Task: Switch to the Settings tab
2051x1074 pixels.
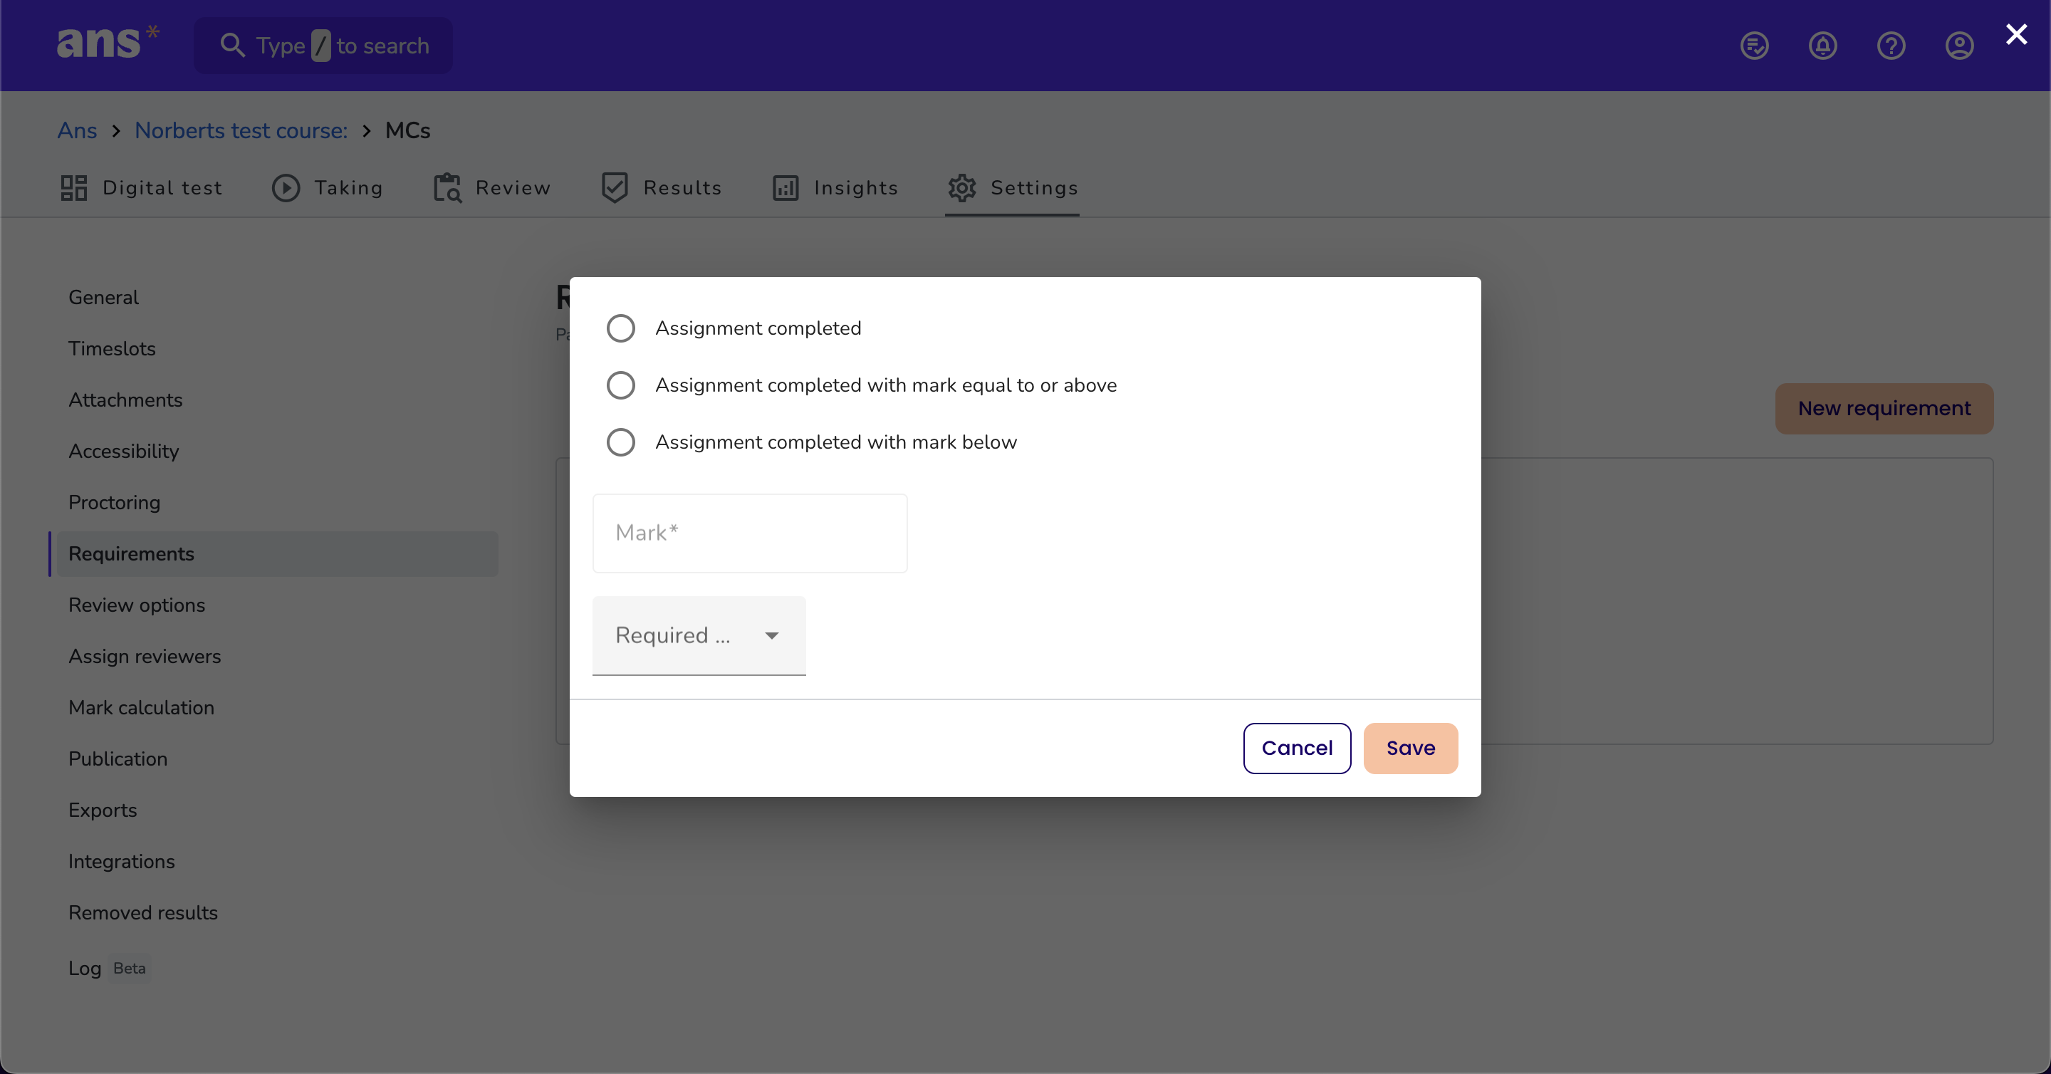Action: click(1012, 188)
